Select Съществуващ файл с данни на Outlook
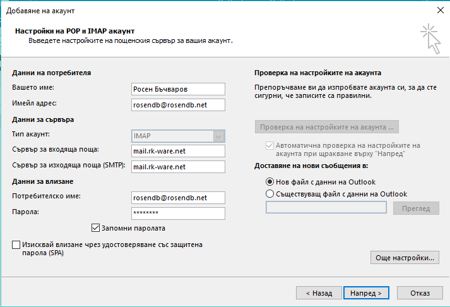This screenshot has width=450, height=307. coord(269,194)
